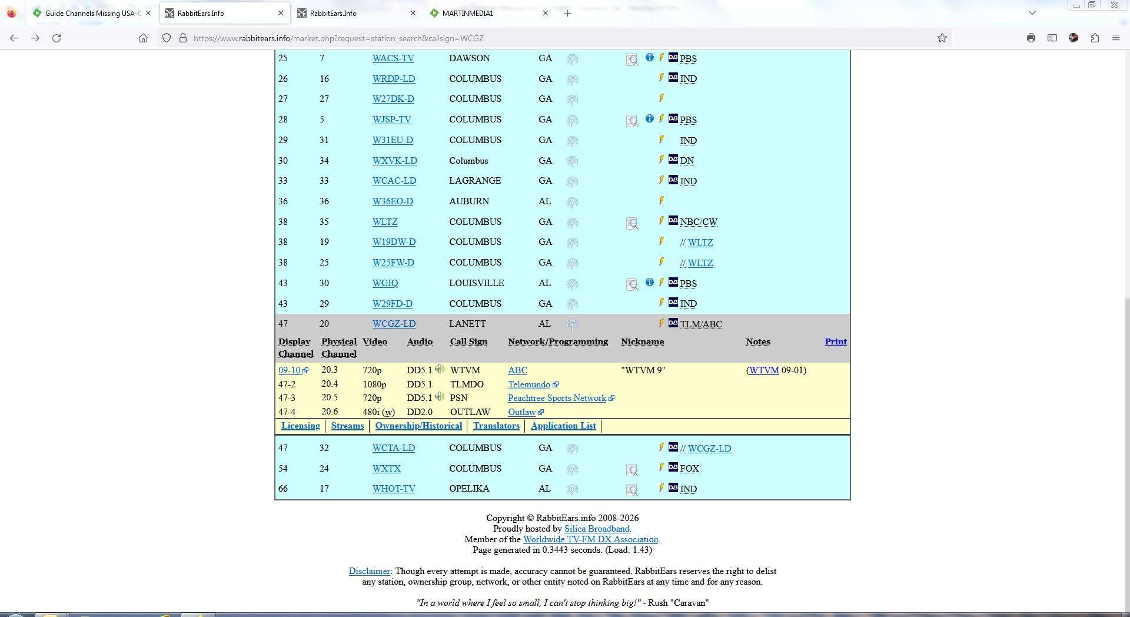Expand the WACS-TV station details

(x=393, y=58)
